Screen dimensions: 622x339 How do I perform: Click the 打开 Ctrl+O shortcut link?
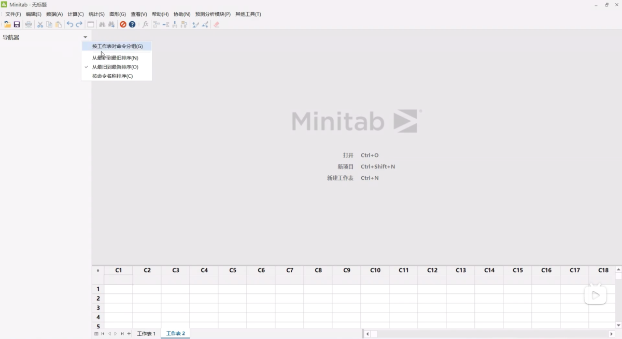click(361, 155)
